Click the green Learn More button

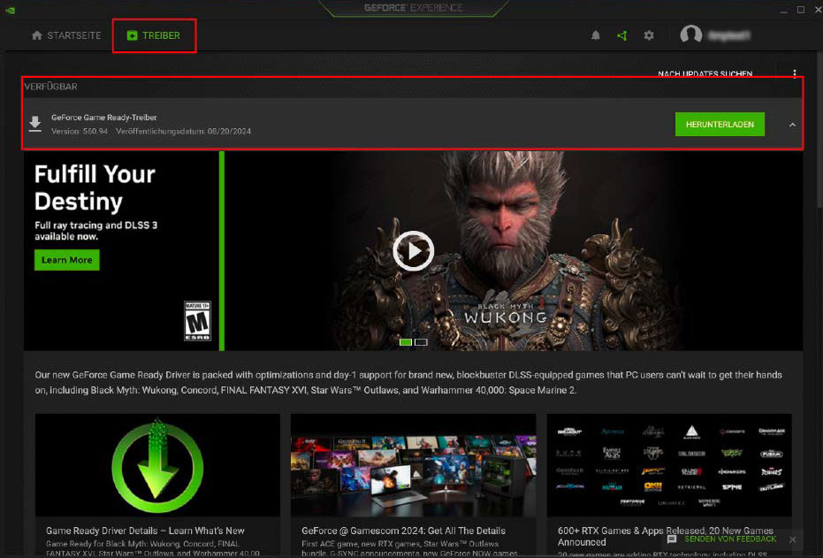pos(67,260)
